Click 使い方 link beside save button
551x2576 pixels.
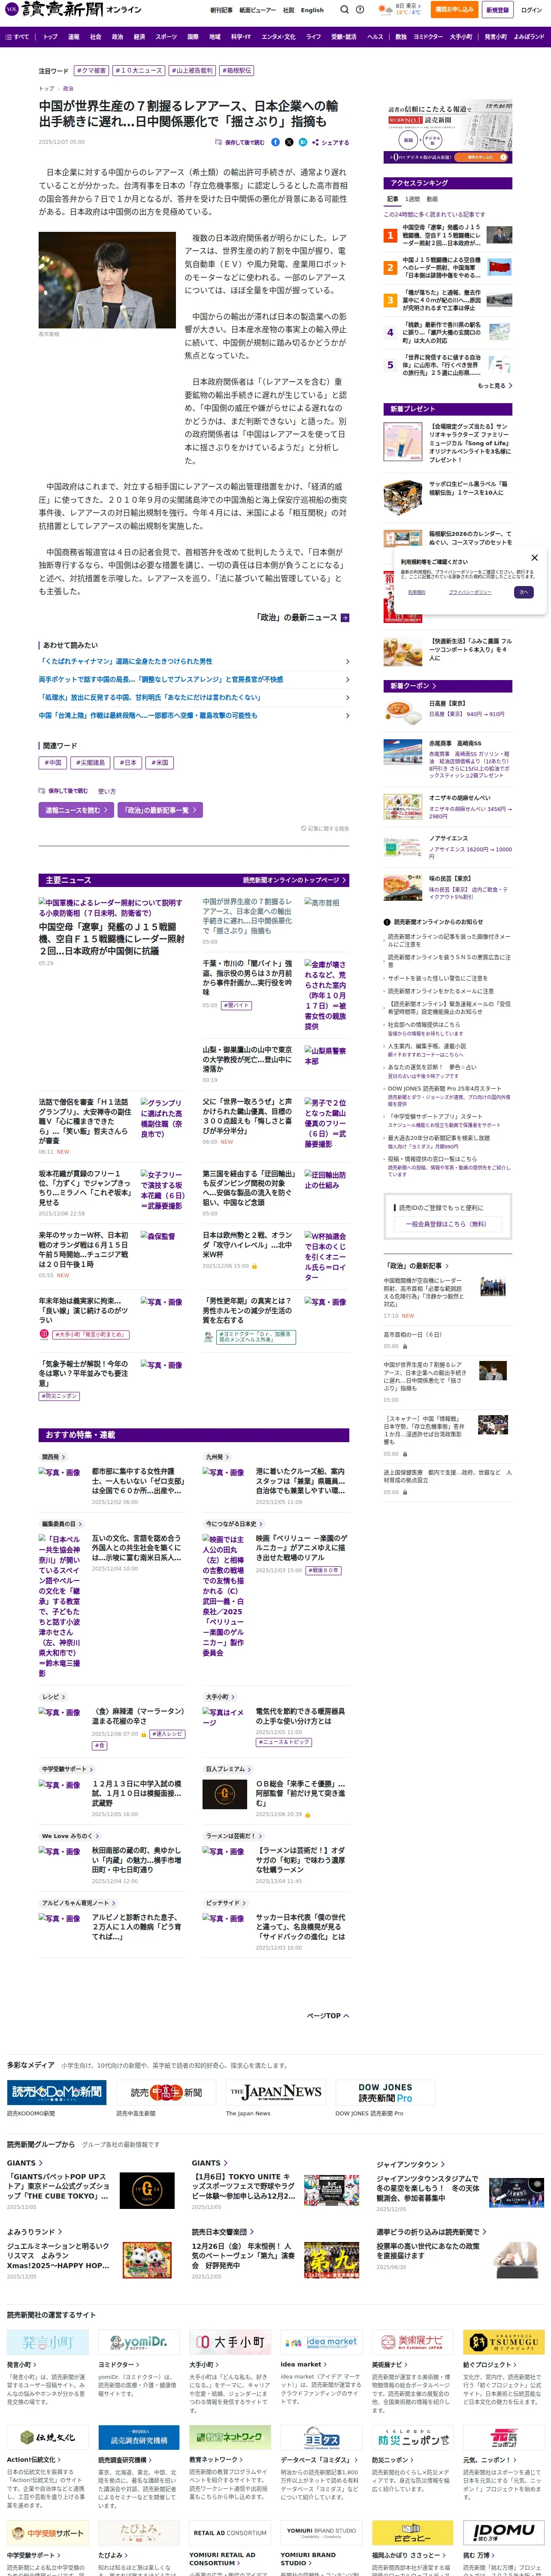click(107, 791)
